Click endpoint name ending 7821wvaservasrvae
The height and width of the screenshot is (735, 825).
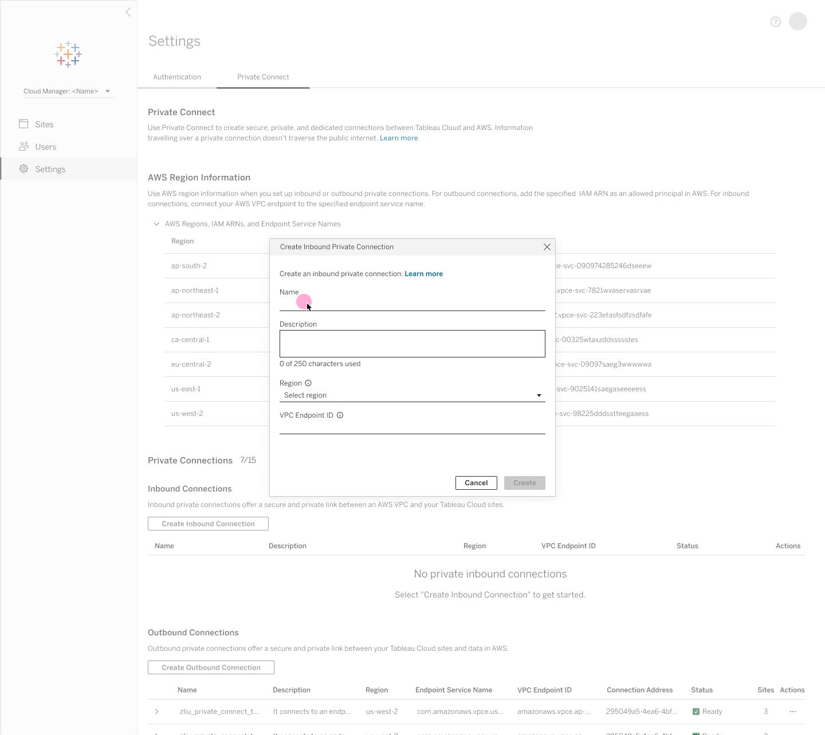[x=603, y=290]
